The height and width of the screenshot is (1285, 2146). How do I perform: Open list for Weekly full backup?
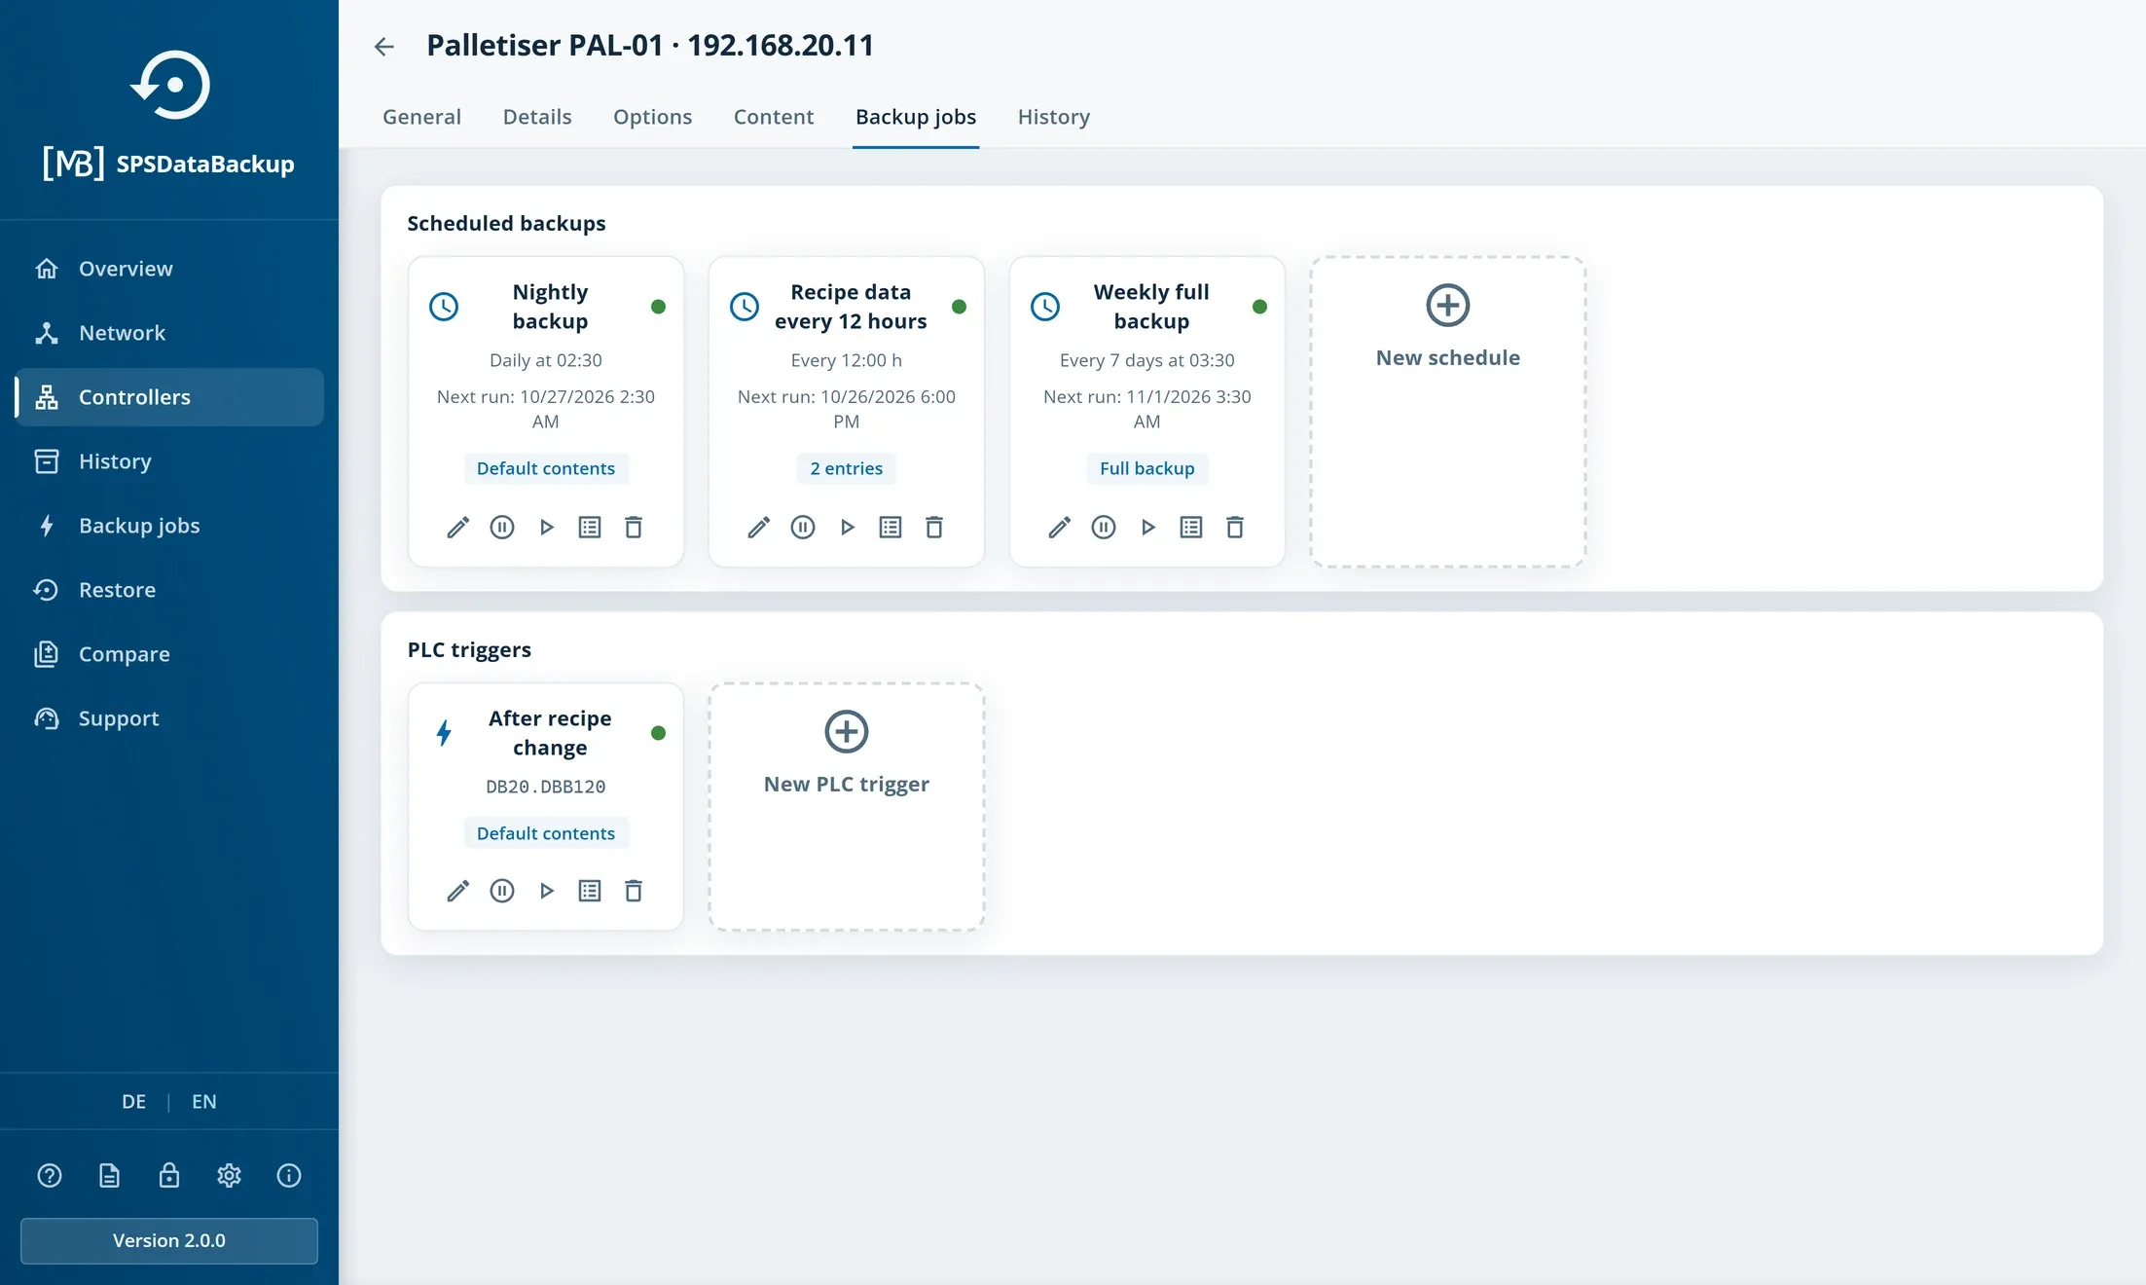(1191, 528)
